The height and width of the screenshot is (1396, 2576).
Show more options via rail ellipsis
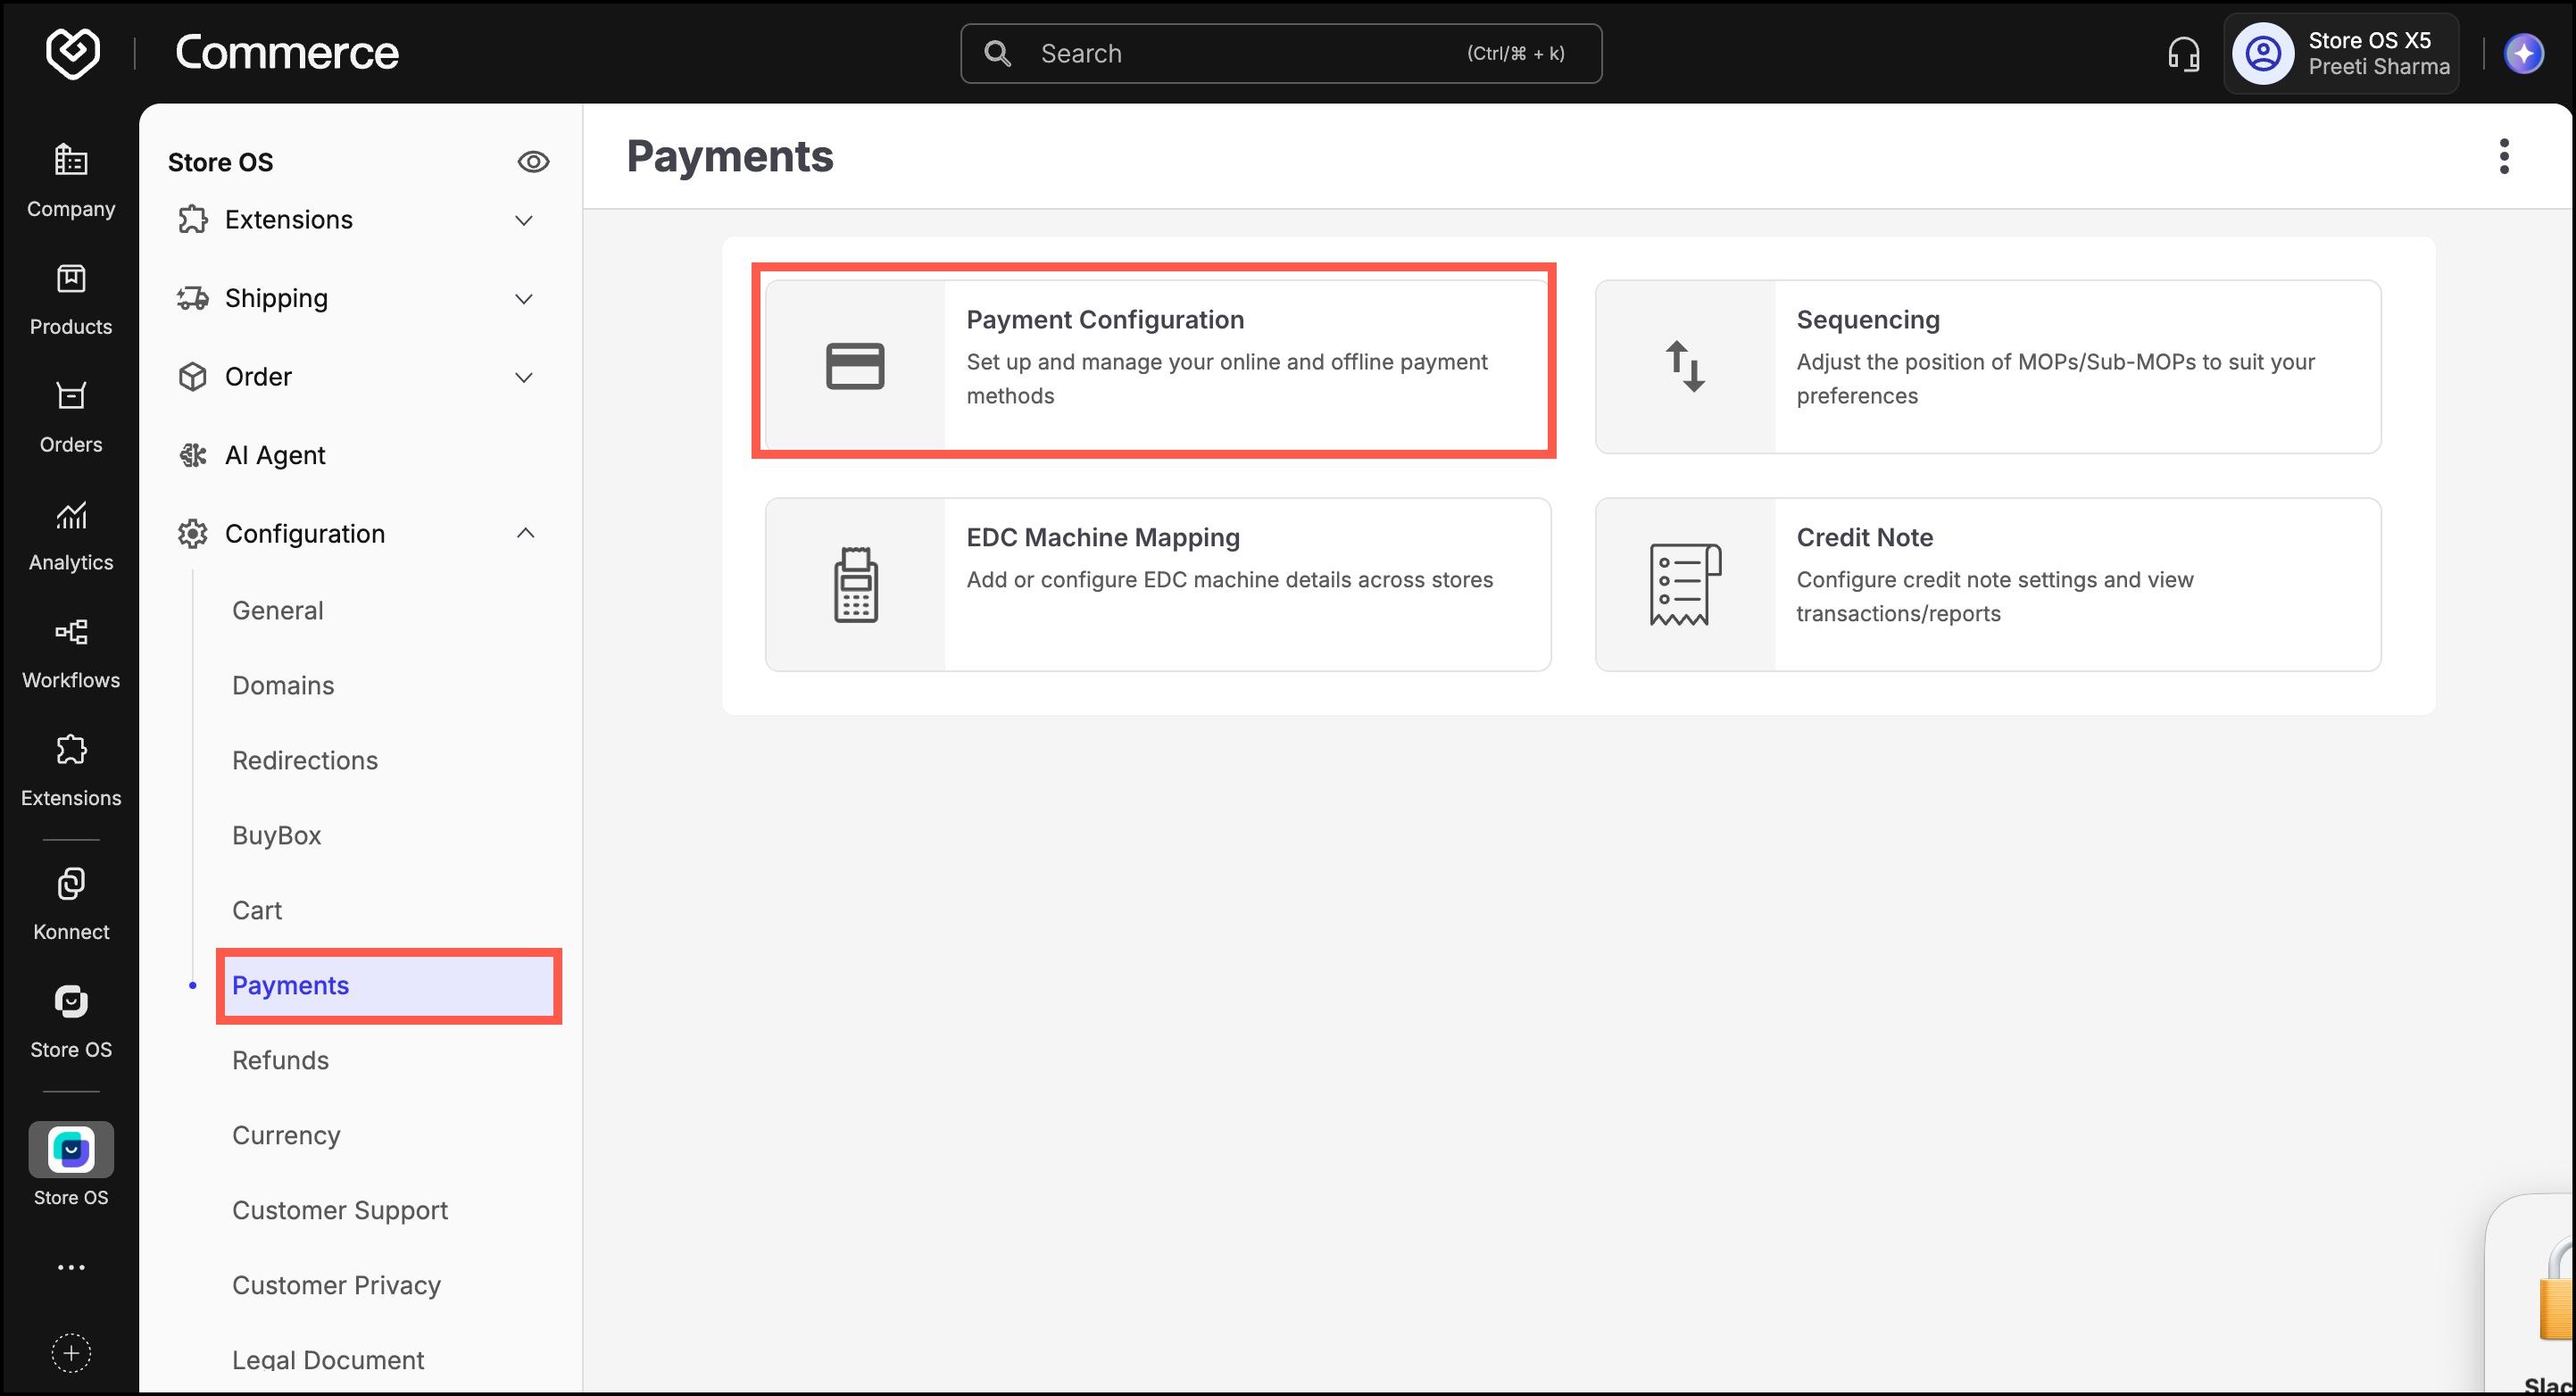[71, 1267]
